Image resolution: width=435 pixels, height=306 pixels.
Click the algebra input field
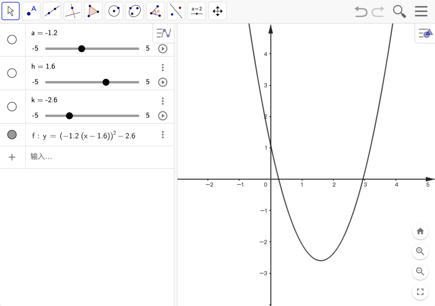pyautogui.click(x=97, y=157)
